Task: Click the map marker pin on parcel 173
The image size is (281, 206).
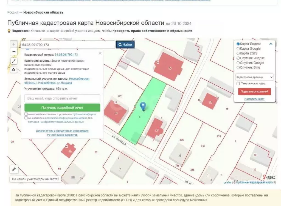Action: pyautogui.click(x=142, y=105)
